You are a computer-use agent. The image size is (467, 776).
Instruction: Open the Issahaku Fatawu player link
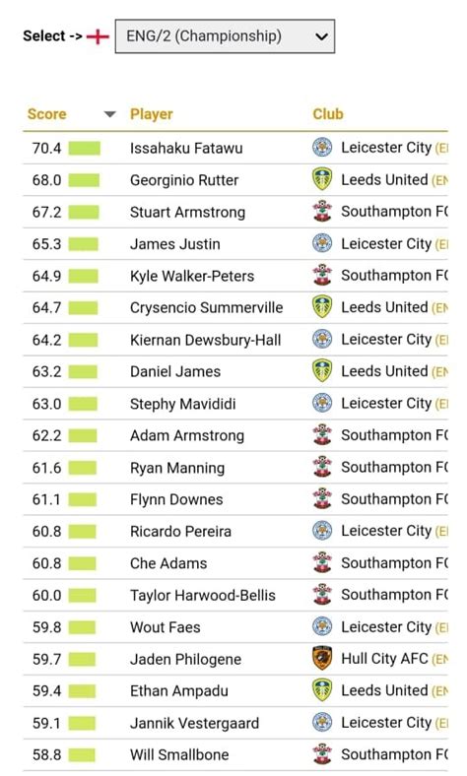[x=186, y=148]
